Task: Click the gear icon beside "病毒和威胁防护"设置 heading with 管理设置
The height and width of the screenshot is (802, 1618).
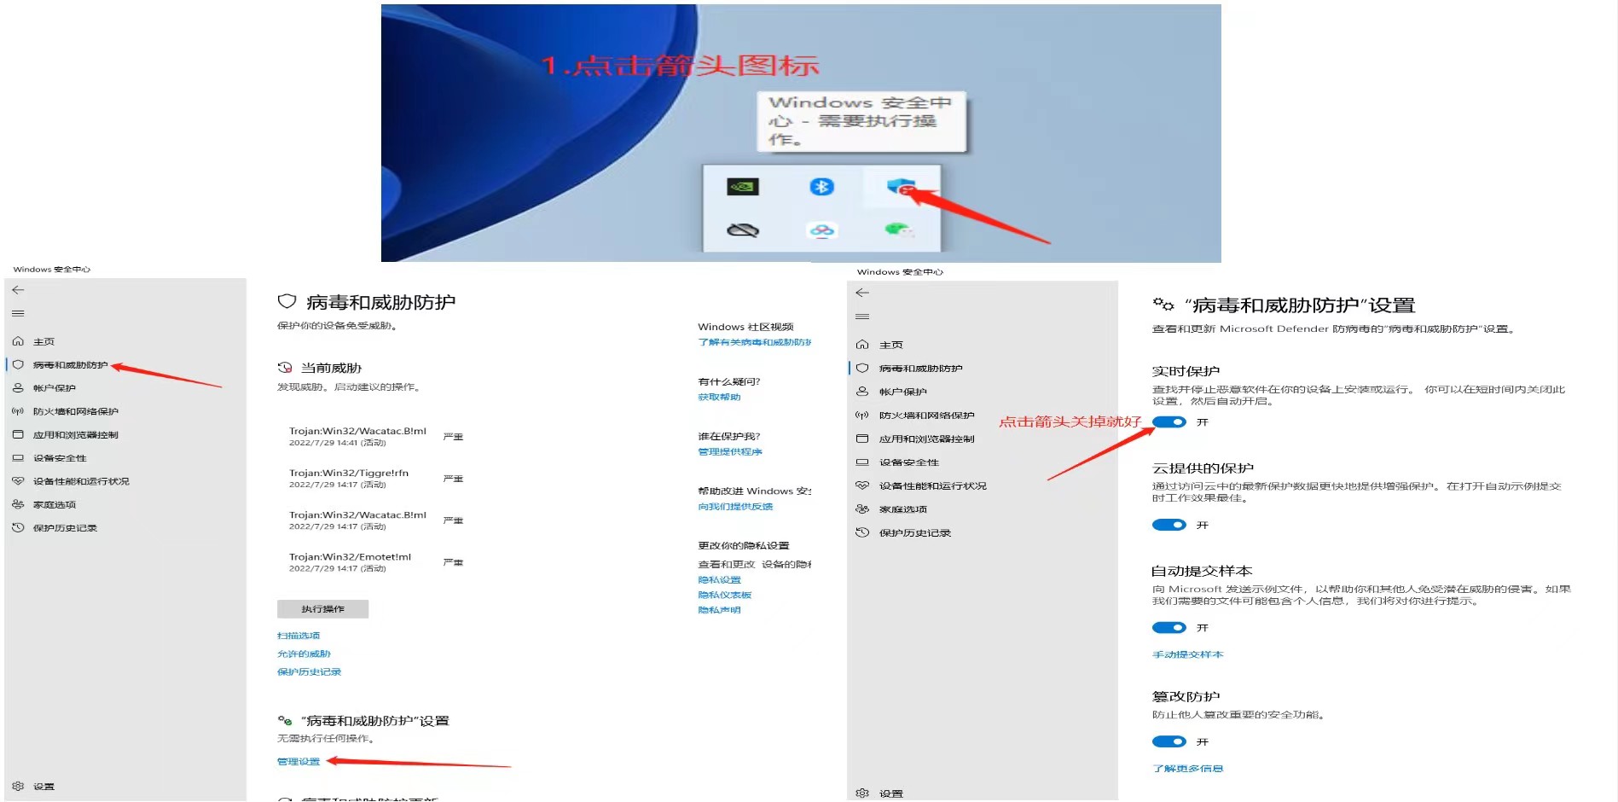Action: [285, 721]
